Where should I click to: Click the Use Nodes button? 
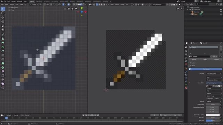point(205,69)
